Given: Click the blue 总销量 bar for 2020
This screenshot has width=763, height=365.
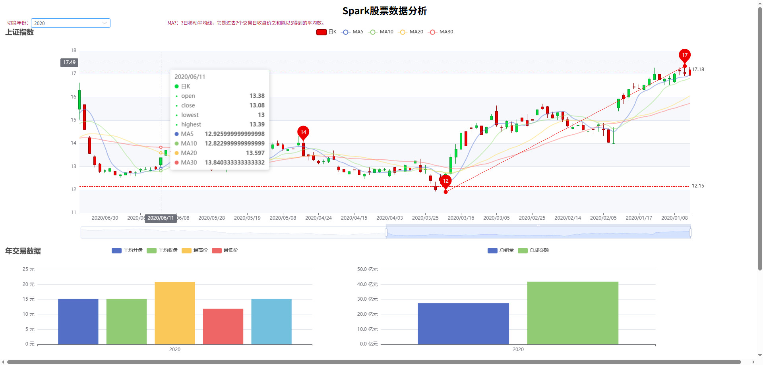Looking at the screenshot, I should pyautogui.click(x=463, y=324).
